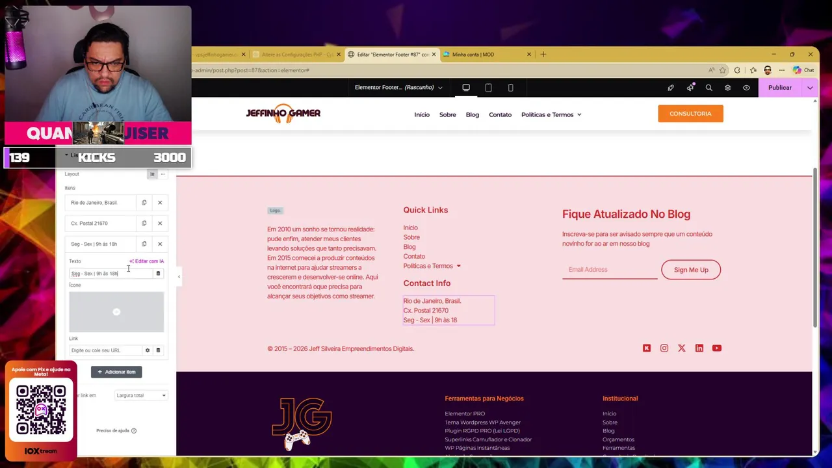The height and width of the screenshot is (468, 832).
Task: Click the Link URL input field
Action: tap(105, 350)
